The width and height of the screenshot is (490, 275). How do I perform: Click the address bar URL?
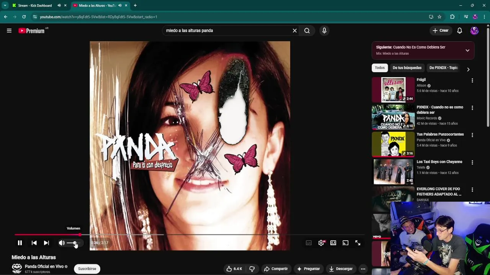click(98, 17)
